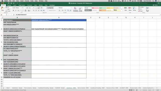Click the AutoSum sigma icon
161x91 pixels.
139,7
